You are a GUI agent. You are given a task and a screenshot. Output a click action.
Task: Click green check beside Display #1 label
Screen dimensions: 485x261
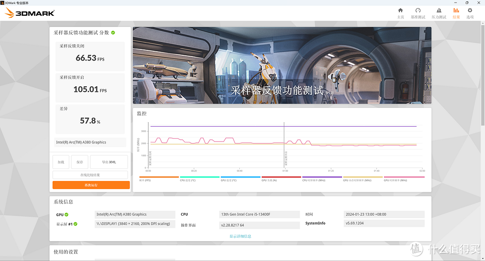coord(75,224)
